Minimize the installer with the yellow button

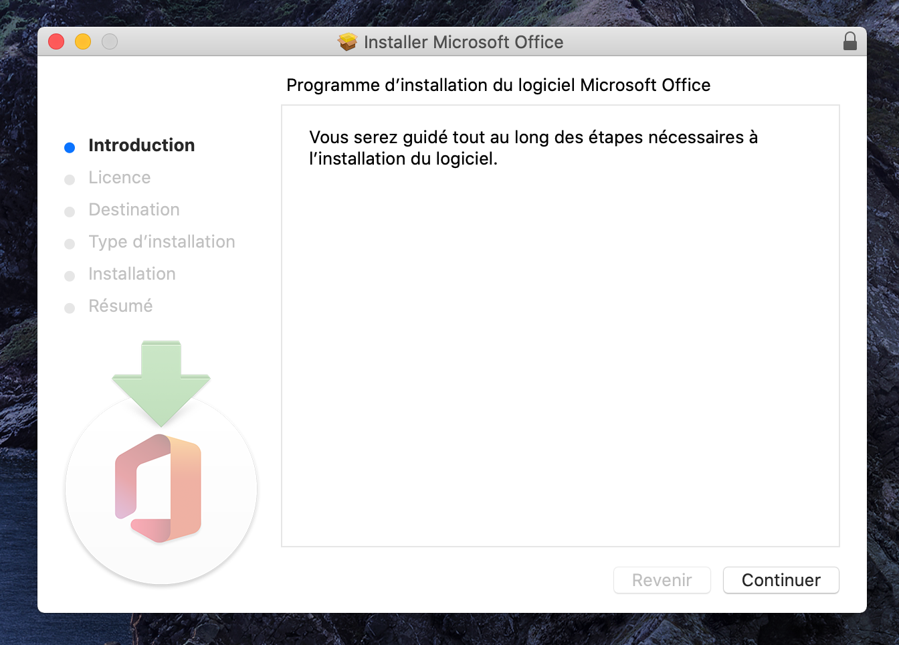83,41
